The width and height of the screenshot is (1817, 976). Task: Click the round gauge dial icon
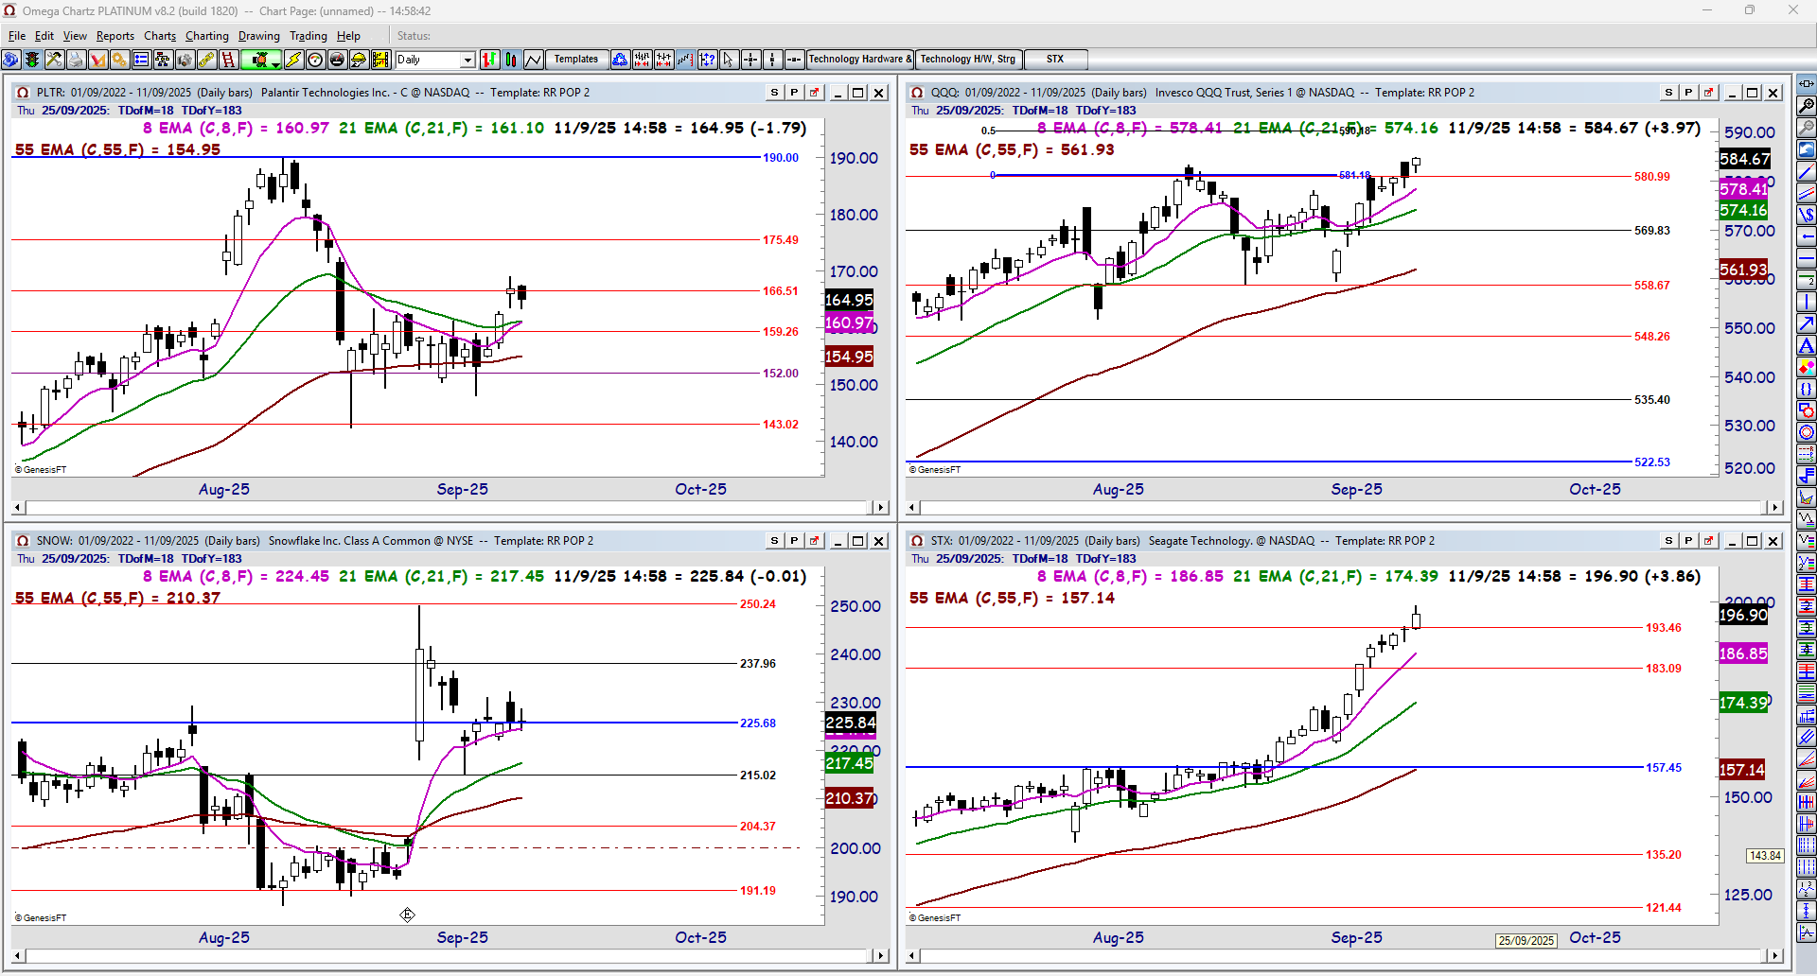[x=315, y=60]
